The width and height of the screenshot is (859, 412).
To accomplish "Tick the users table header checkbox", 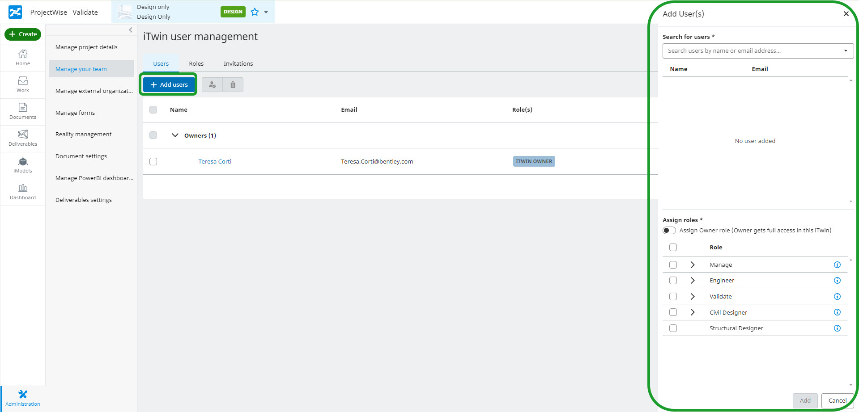I will pyautogui.click(x=153, y=109).
